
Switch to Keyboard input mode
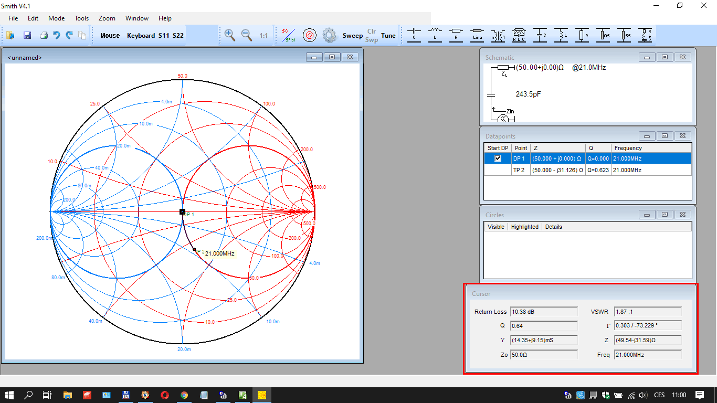(141, 36)
